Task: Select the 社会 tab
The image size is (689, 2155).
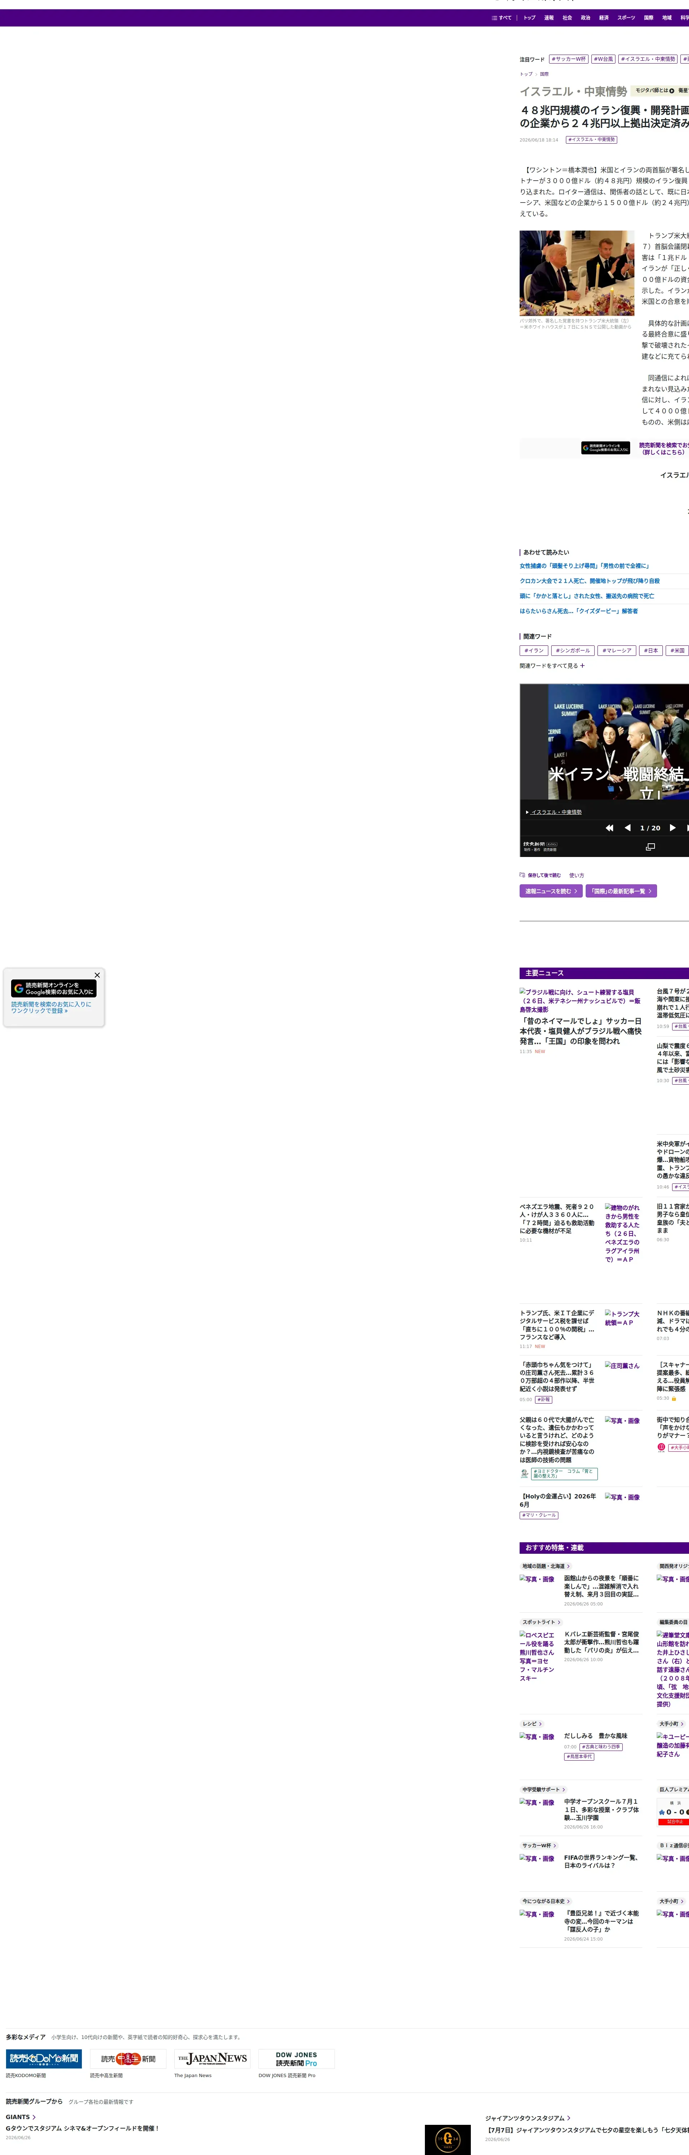Action: click(x=567, y=18)
